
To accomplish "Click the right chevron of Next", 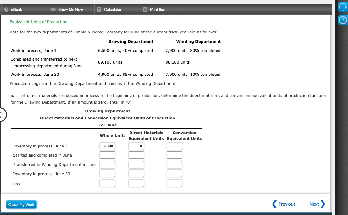I will click(x=323, y=204).
